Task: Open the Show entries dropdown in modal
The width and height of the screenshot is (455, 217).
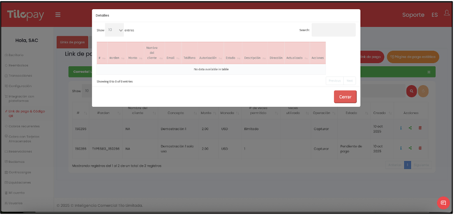Action: 114,30
